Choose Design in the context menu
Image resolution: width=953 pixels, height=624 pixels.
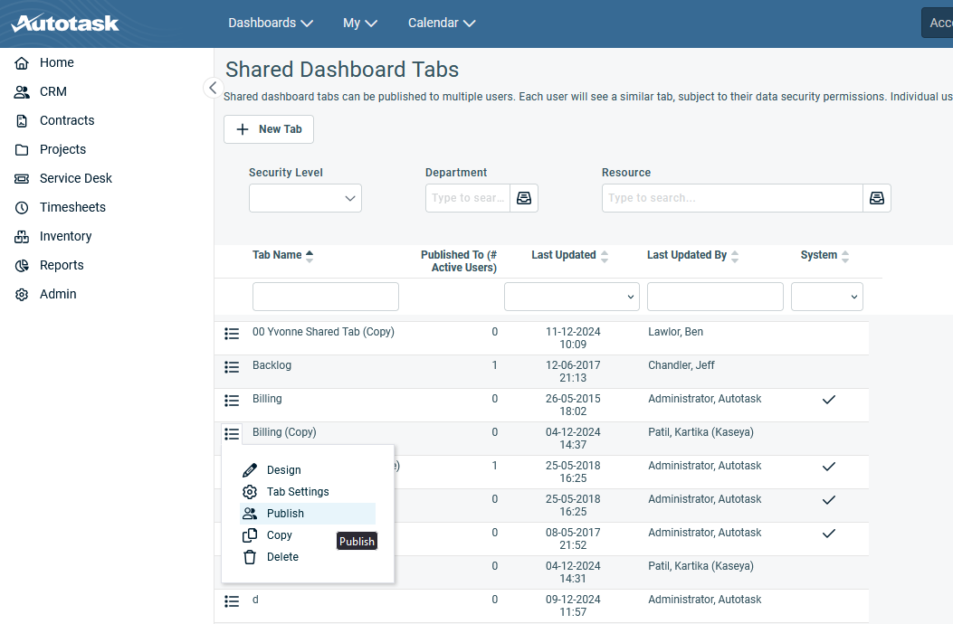pos(283,470)
